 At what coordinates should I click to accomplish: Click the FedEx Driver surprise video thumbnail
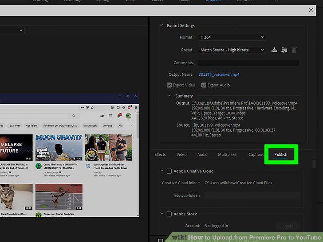(x=109, y=147)
